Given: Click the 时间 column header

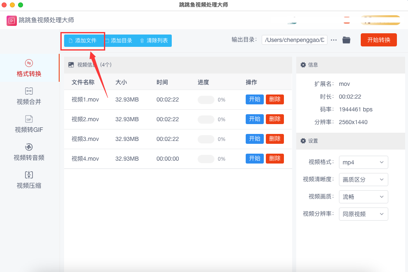Looking at the screenshot, I should pos(162,82).
